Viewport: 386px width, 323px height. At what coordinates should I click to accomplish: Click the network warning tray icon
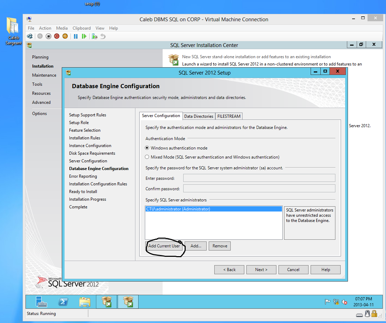(336, 302)
